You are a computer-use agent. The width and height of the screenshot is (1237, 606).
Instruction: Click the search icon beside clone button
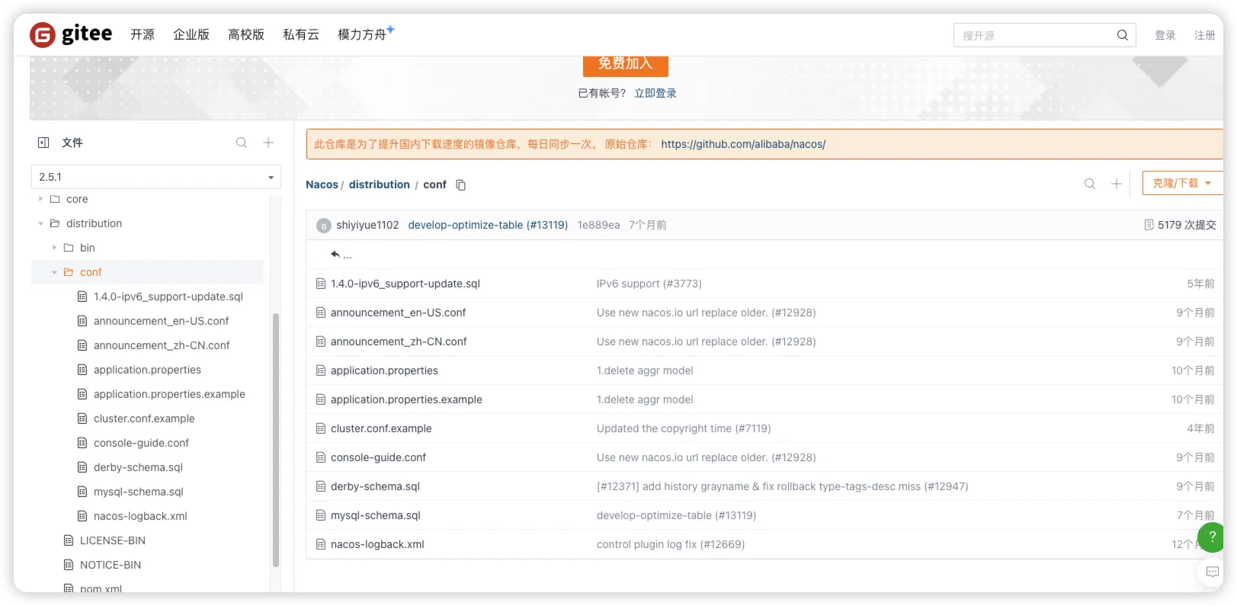point(1090,184)
